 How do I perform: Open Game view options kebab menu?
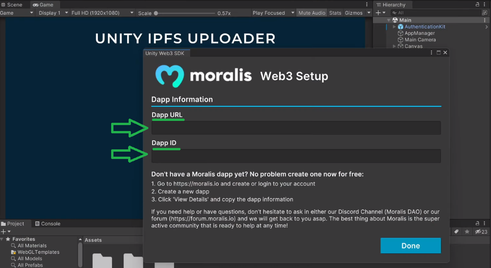pos(367,5)
